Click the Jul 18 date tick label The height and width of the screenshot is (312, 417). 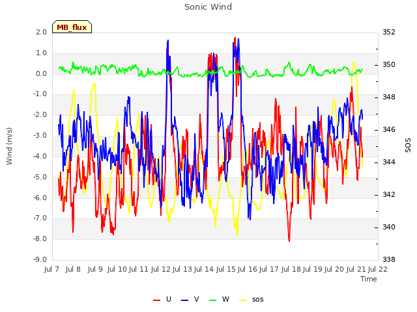pos(291,269)
